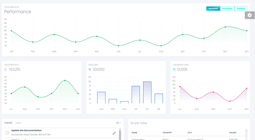This screenshot has width=255, height=140.
Task: Click the Daily Sales icon beside 3,500€
Action: click(90, 69)
